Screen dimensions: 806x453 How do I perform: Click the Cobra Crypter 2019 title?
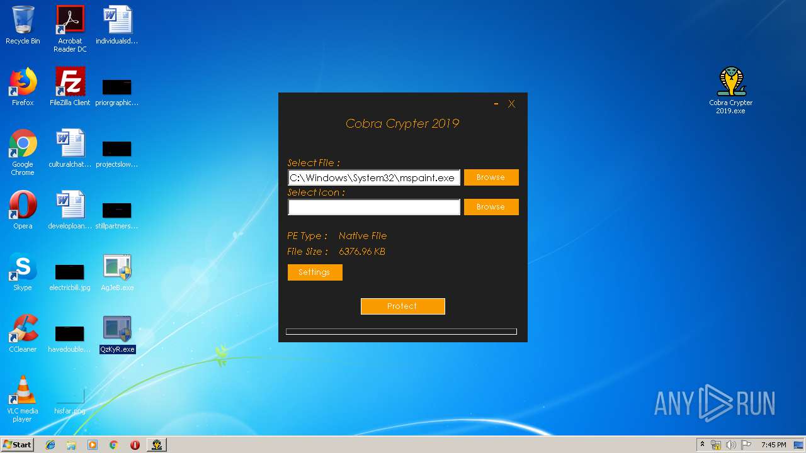[402, 123]
